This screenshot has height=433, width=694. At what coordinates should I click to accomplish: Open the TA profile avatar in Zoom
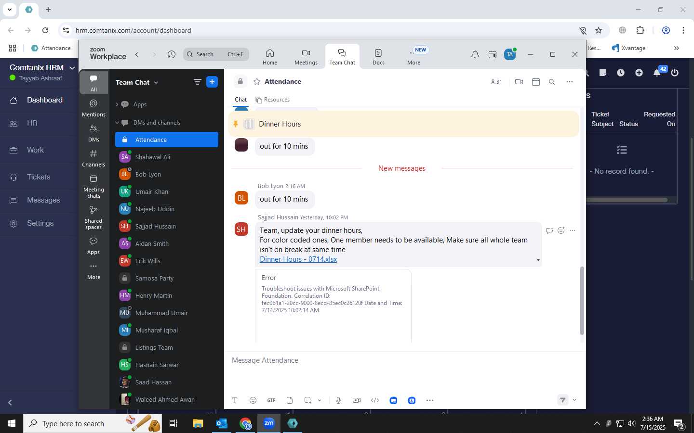(510, 54)
